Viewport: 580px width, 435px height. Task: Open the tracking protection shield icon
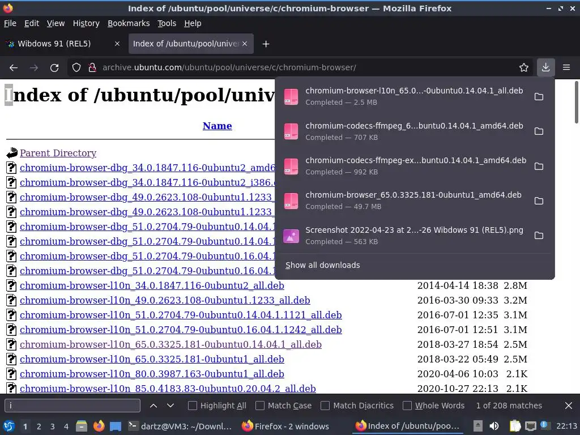[x=76, y=68]
